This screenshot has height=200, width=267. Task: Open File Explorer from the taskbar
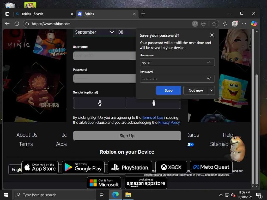pyautogui.click(x=128, y=195)
